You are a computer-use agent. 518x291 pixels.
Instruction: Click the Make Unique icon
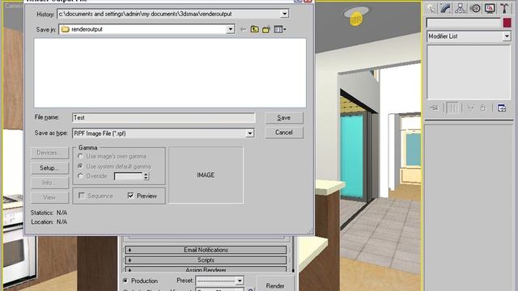[x=471, y=108]
